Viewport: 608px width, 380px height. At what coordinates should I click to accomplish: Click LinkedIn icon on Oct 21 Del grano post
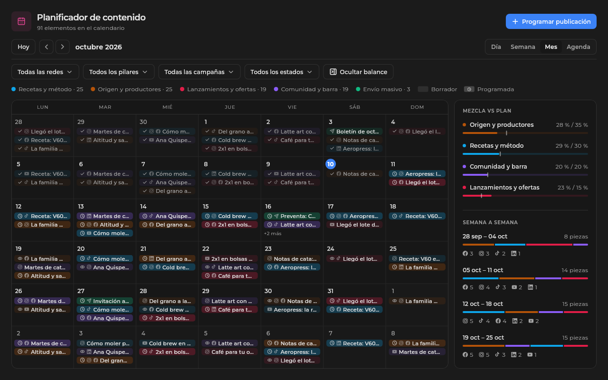(x=151, y=259)
